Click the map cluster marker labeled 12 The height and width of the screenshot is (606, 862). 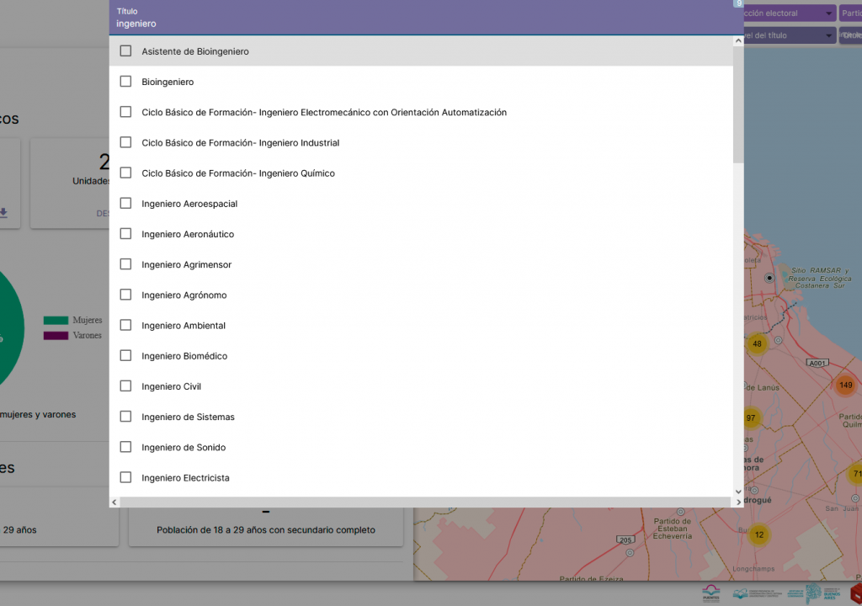(758, 534)
